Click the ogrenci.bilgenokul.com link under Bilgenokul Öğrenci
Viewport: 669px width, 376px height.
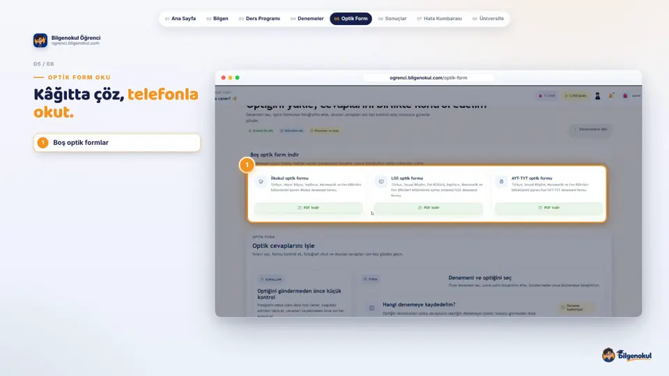[x=75, y=43]
